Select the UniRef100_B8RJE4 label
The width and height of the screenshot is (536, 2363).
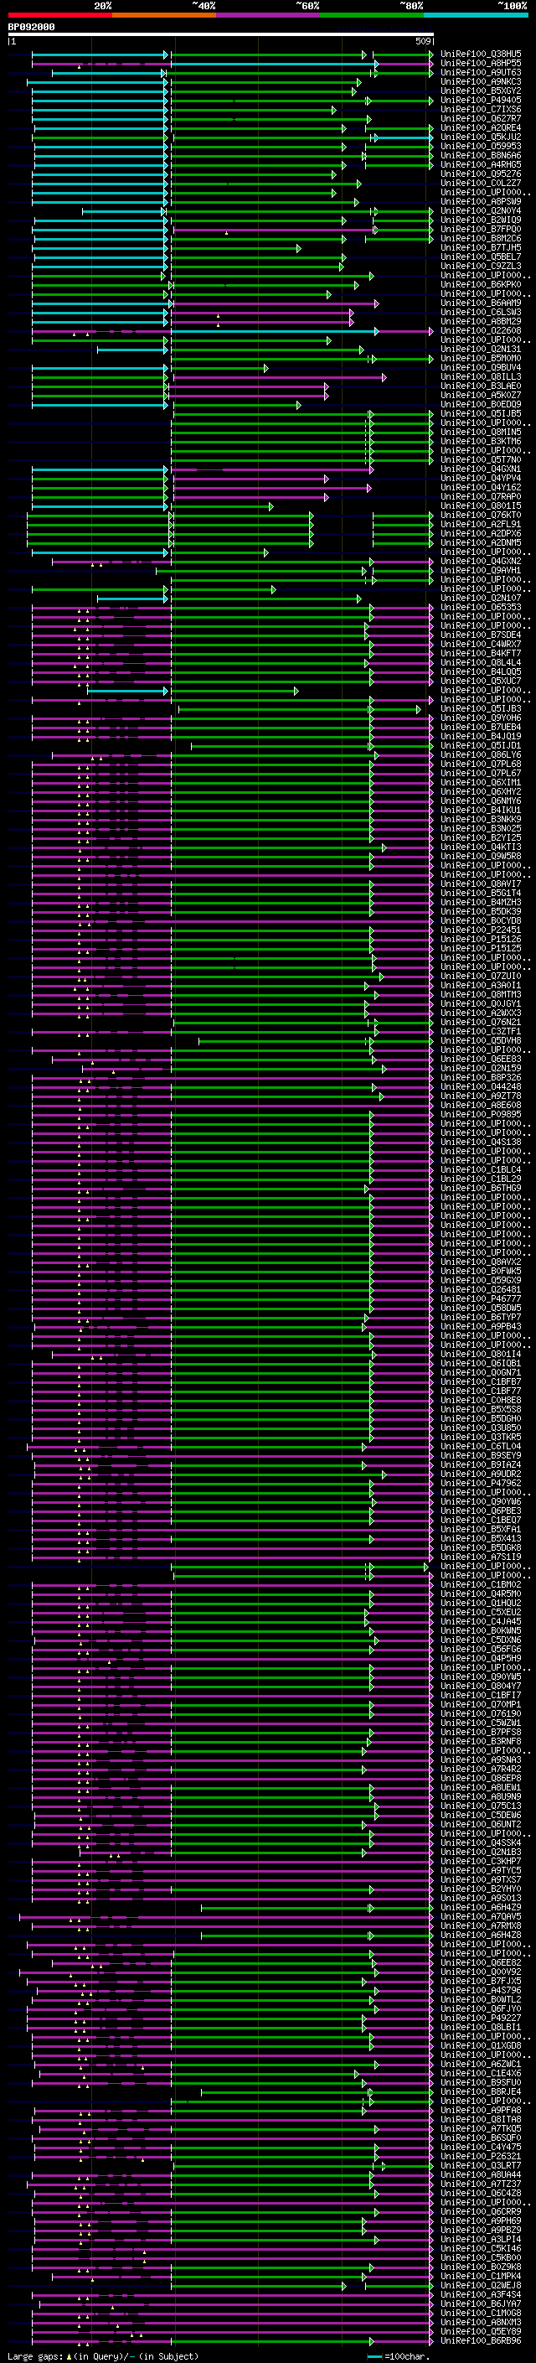click(x=481, y=2091)
